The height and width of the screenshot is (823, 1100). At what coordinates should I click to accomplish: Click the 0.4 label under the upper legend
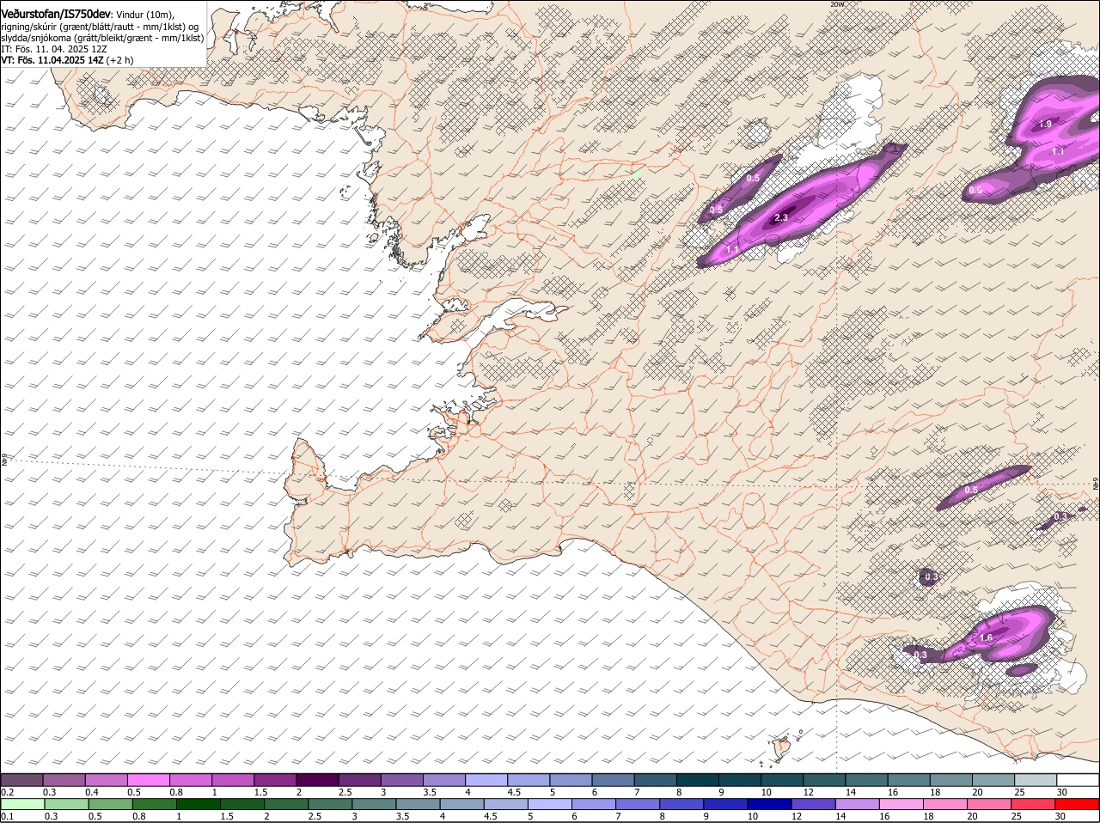click(92, 791)
